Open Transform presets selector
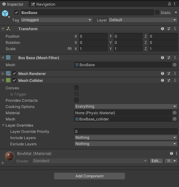This screenshot has width=179, height=187. tap(169, 29)
